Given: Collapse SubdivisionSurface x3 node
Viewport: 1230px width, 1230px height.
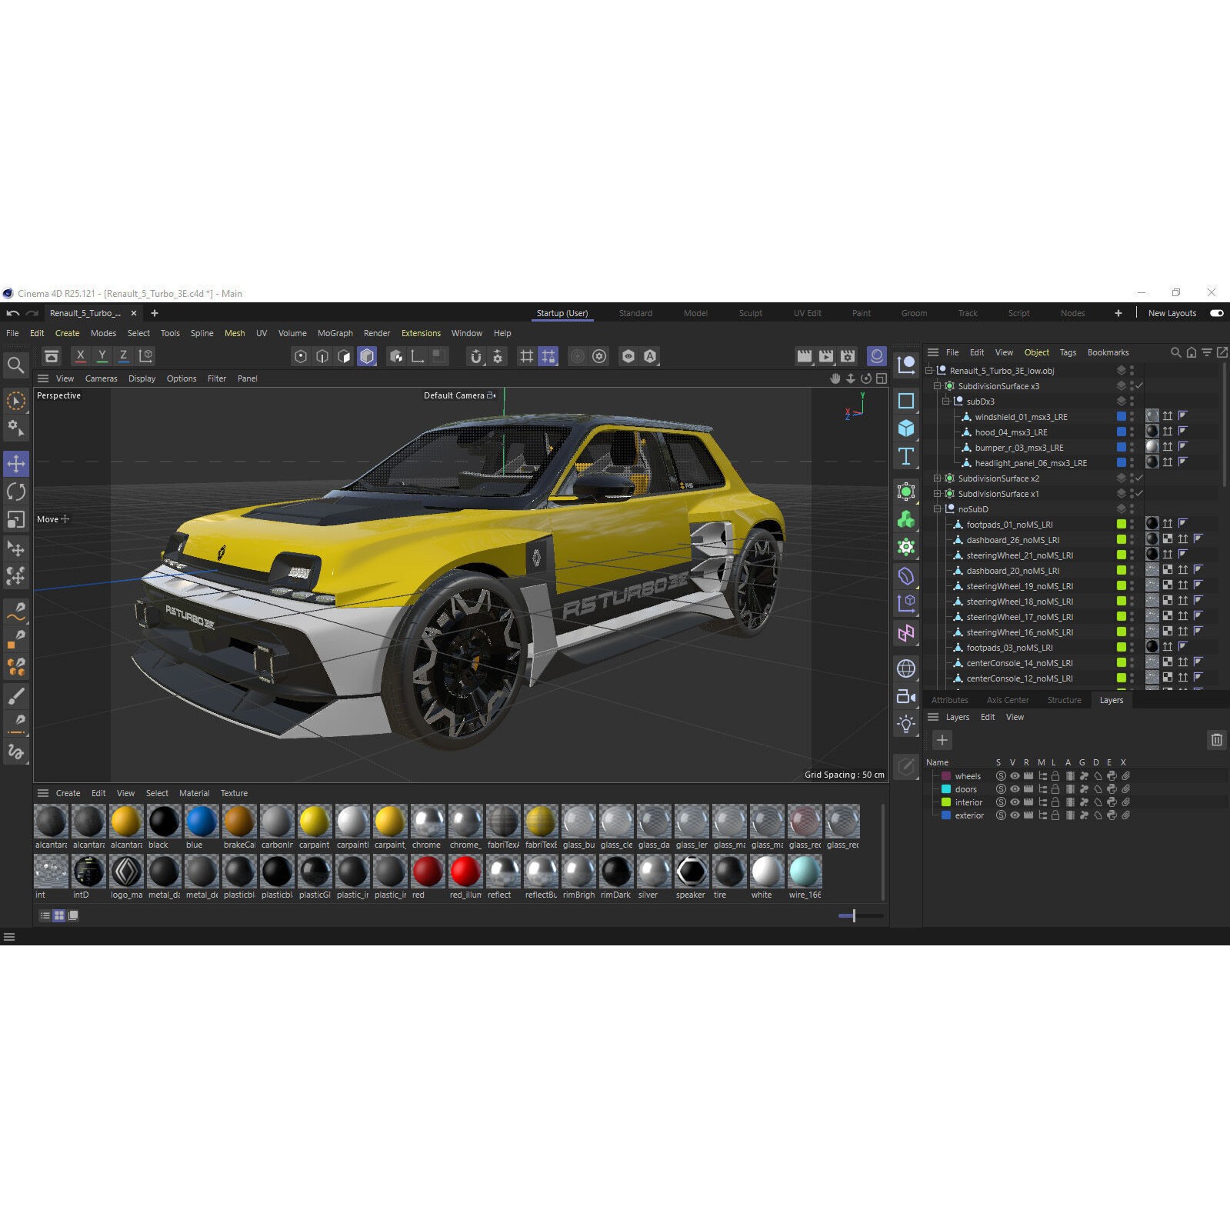Looking at the screenshot, I should pos(938,386).
